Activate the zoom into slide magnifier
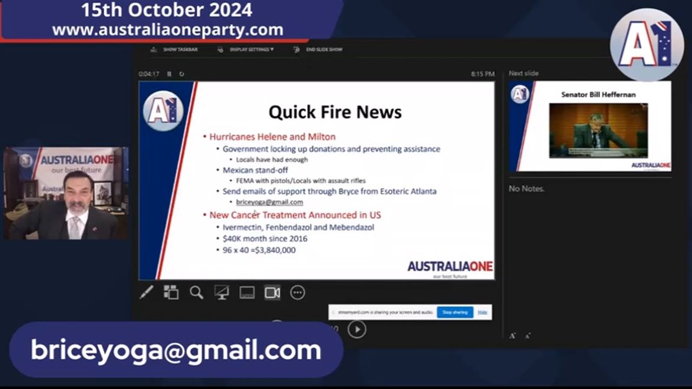This screenshot has width=692, height=389. [x=196, y=292]
